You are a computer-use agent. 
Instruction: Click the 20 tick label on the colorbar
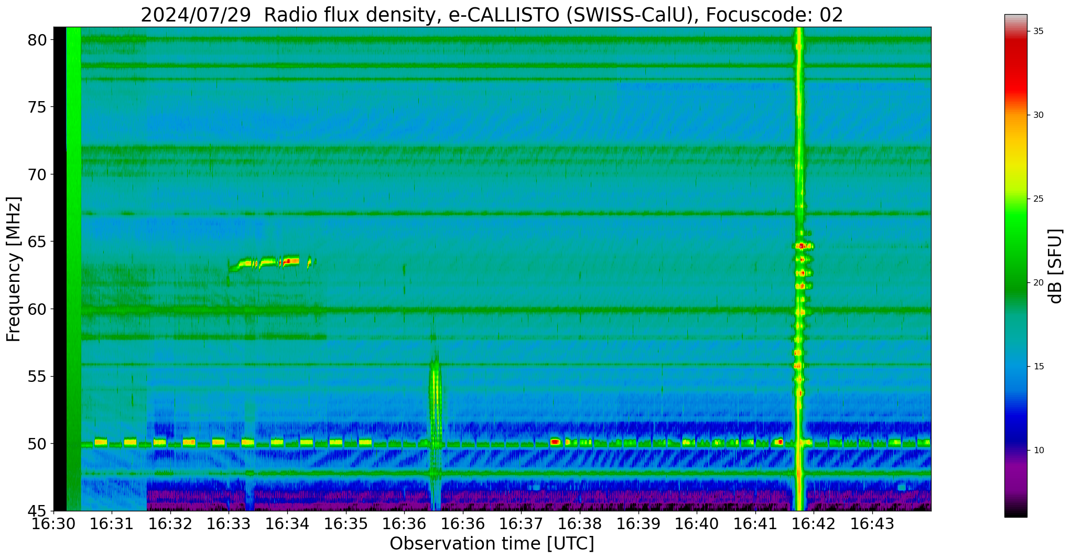click(1038, 283)
